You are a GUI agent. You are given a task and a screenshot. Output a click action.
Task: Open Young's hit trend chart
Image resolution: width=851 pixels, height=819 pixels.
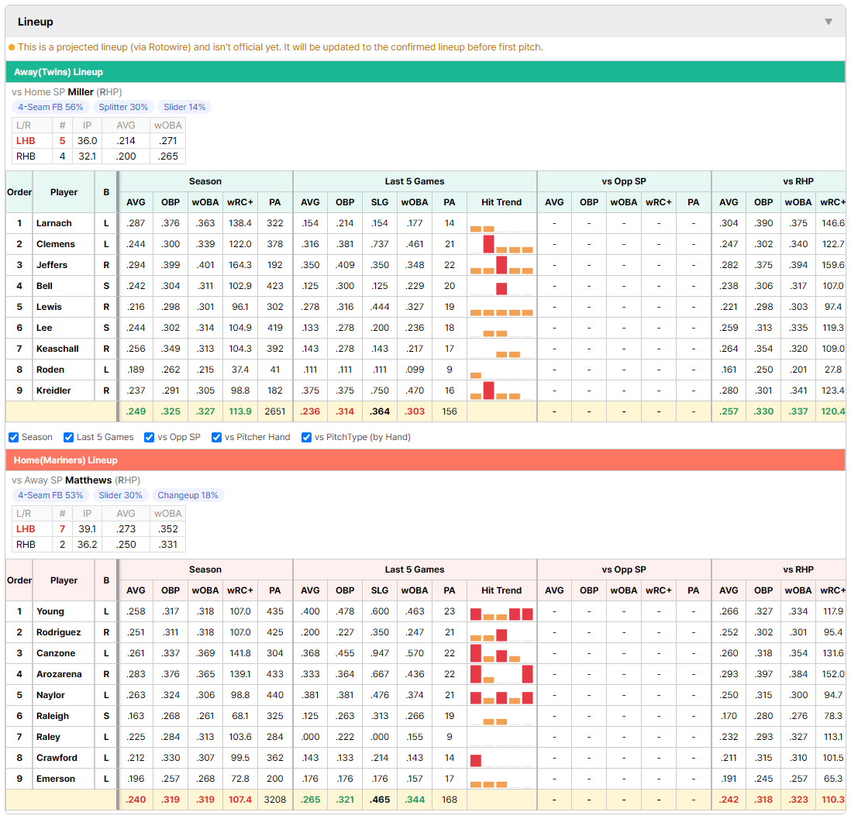click(x=501, y=611)
